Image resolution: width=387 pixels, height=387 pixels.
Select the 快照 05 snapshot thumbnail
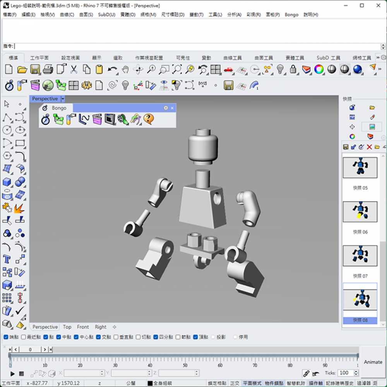click(x=360, y=168)
